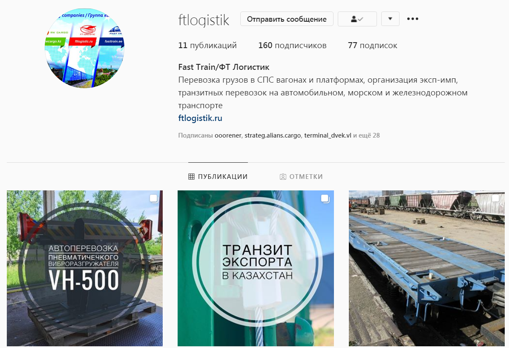Open the profile avatar picture
Screen dimensions: 509x348
(84, 48)
